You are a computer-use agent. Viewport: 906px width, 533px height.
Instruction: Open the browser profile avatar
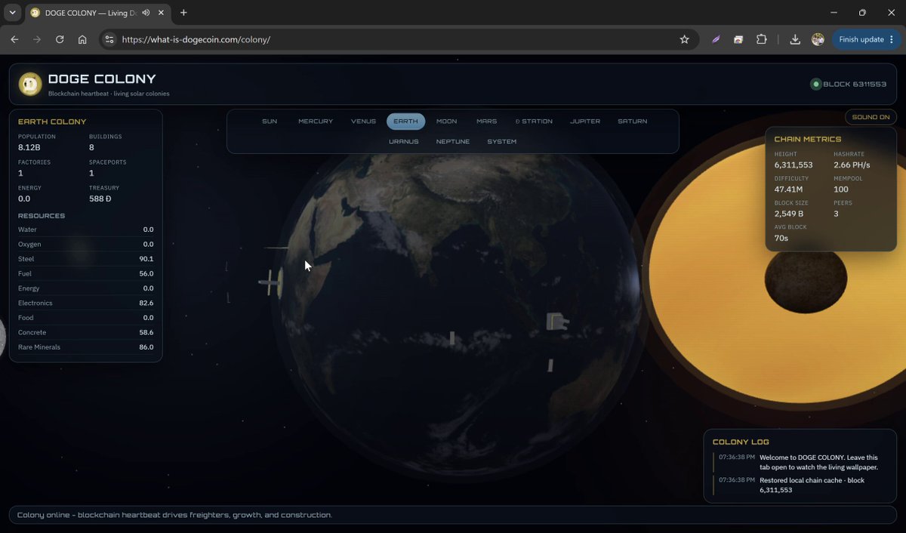(x=818, y=39)
